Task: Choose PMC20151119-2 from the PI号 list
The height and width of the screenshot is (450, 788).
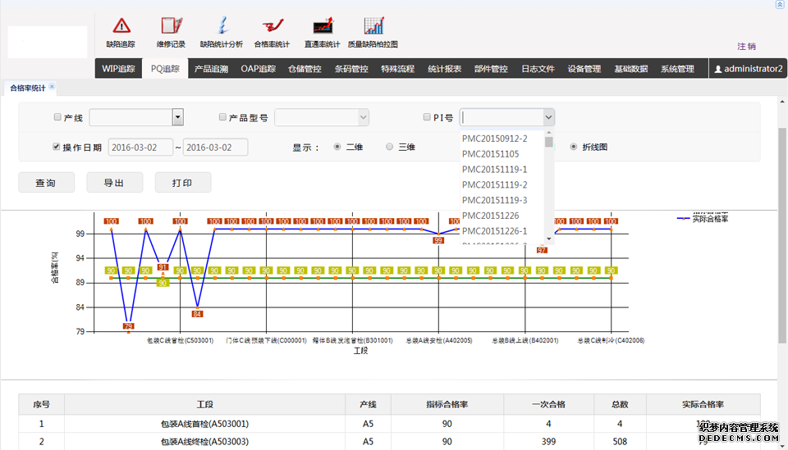Action: click(x=495, y=185)
